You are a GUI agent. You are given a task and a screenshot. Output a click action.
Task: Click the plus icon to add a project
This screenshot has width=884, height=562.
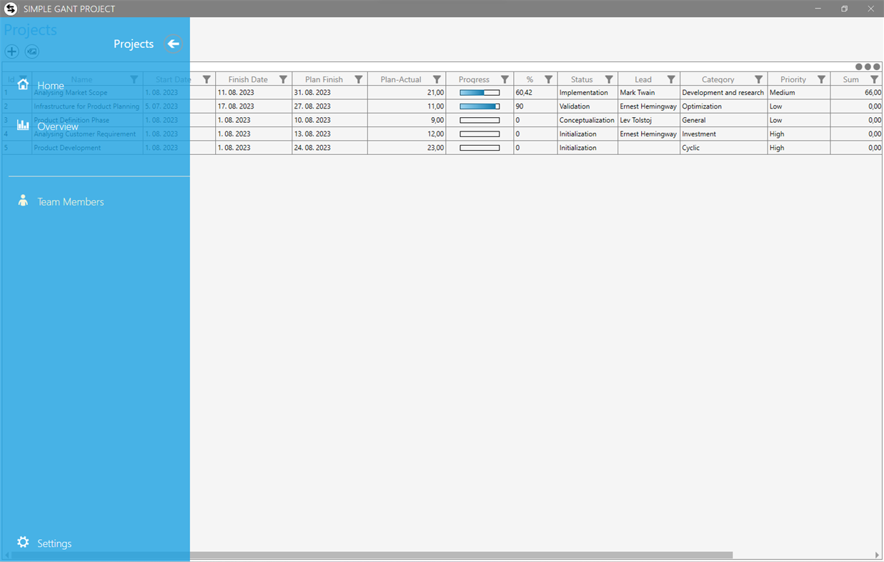tap(11, 51)
